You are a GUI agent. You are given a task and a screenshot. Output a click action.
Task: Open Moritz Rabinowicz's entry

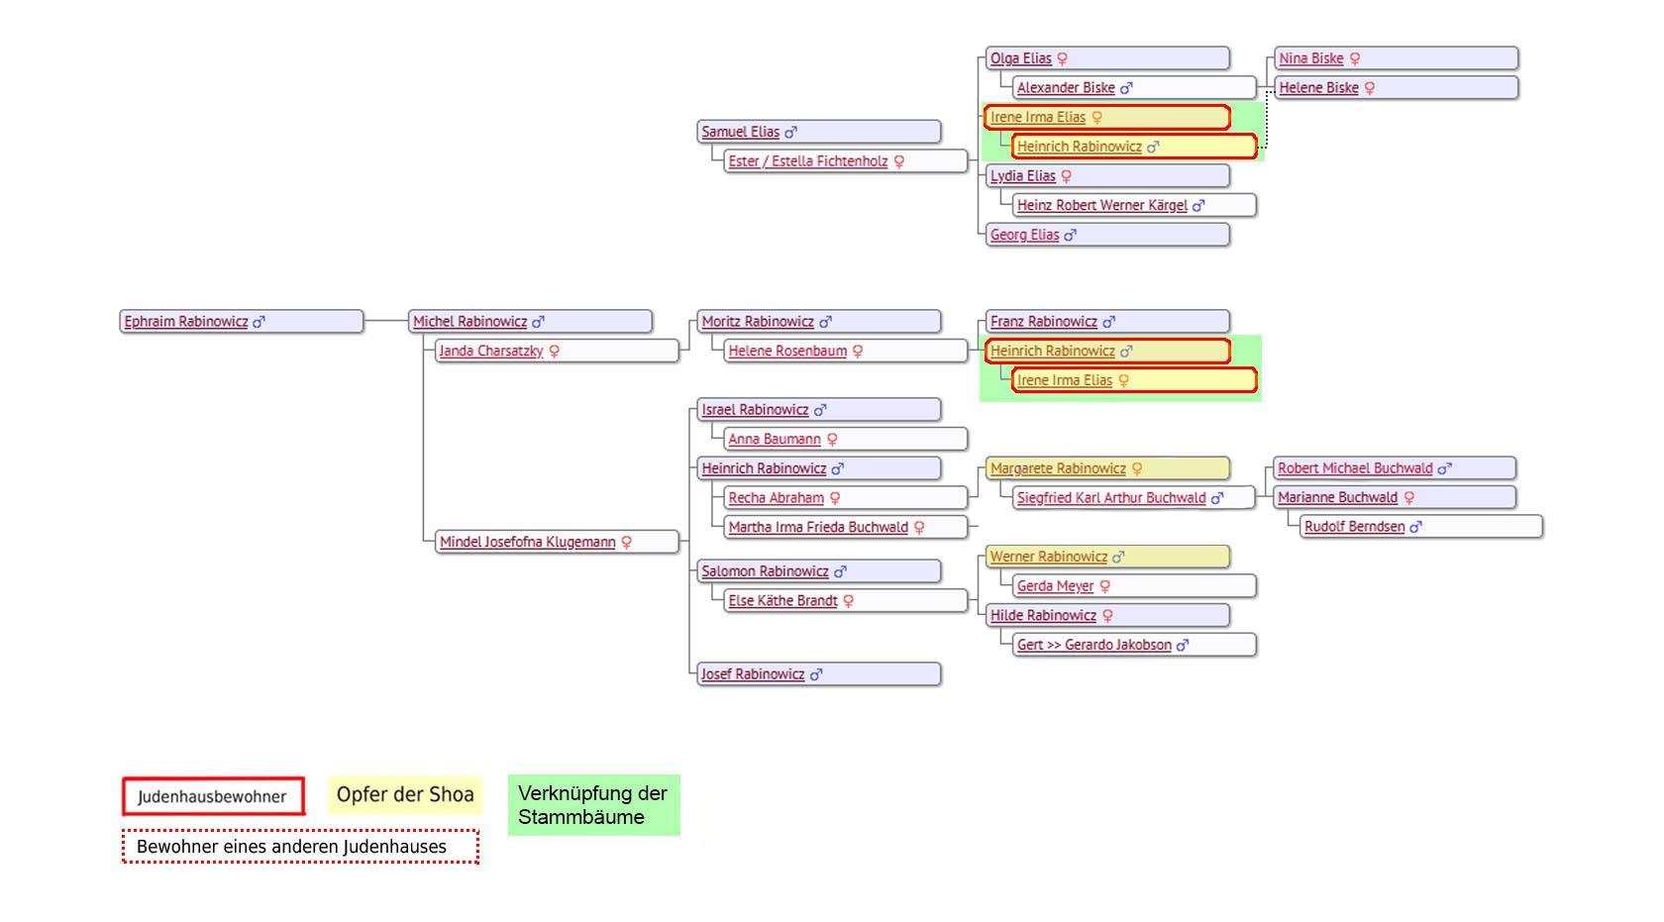(757, 322)
